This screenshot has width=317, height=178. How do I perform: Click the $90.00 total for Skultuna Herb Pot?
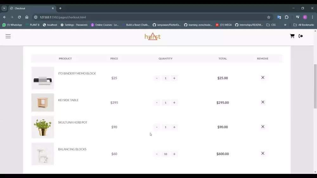[x=223, y=127]
